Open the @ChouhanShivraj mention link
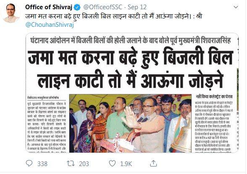Image resolution: width=247 pixels, height=174 pixels. click(50, 25)
